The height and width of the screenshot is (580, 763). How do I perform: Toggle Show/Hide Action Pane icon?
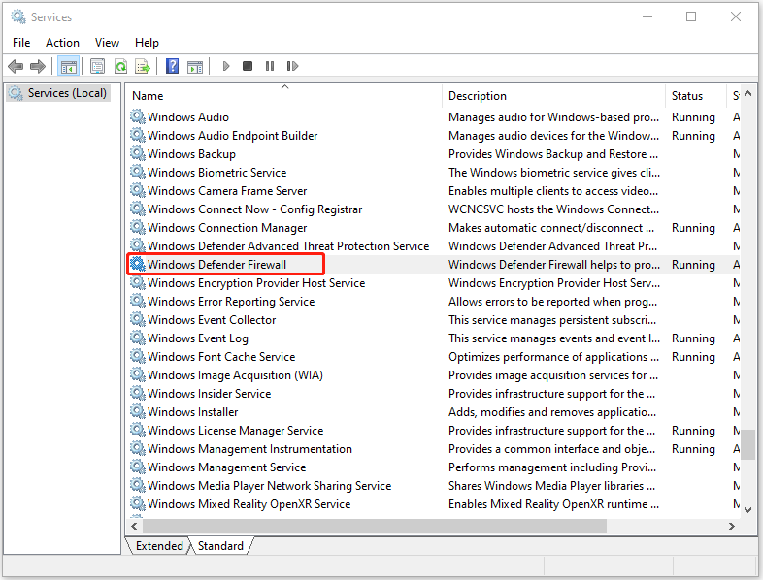[x=195, y=66]
